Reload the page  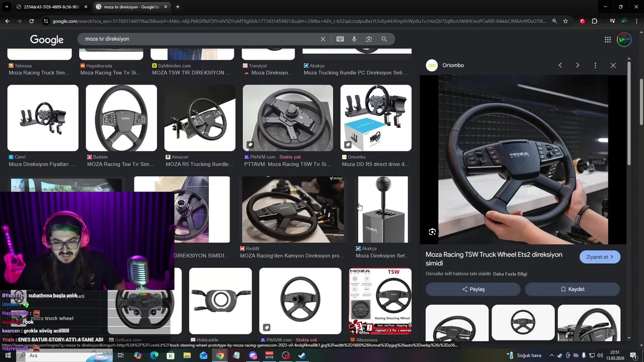(x=31, y=21)
